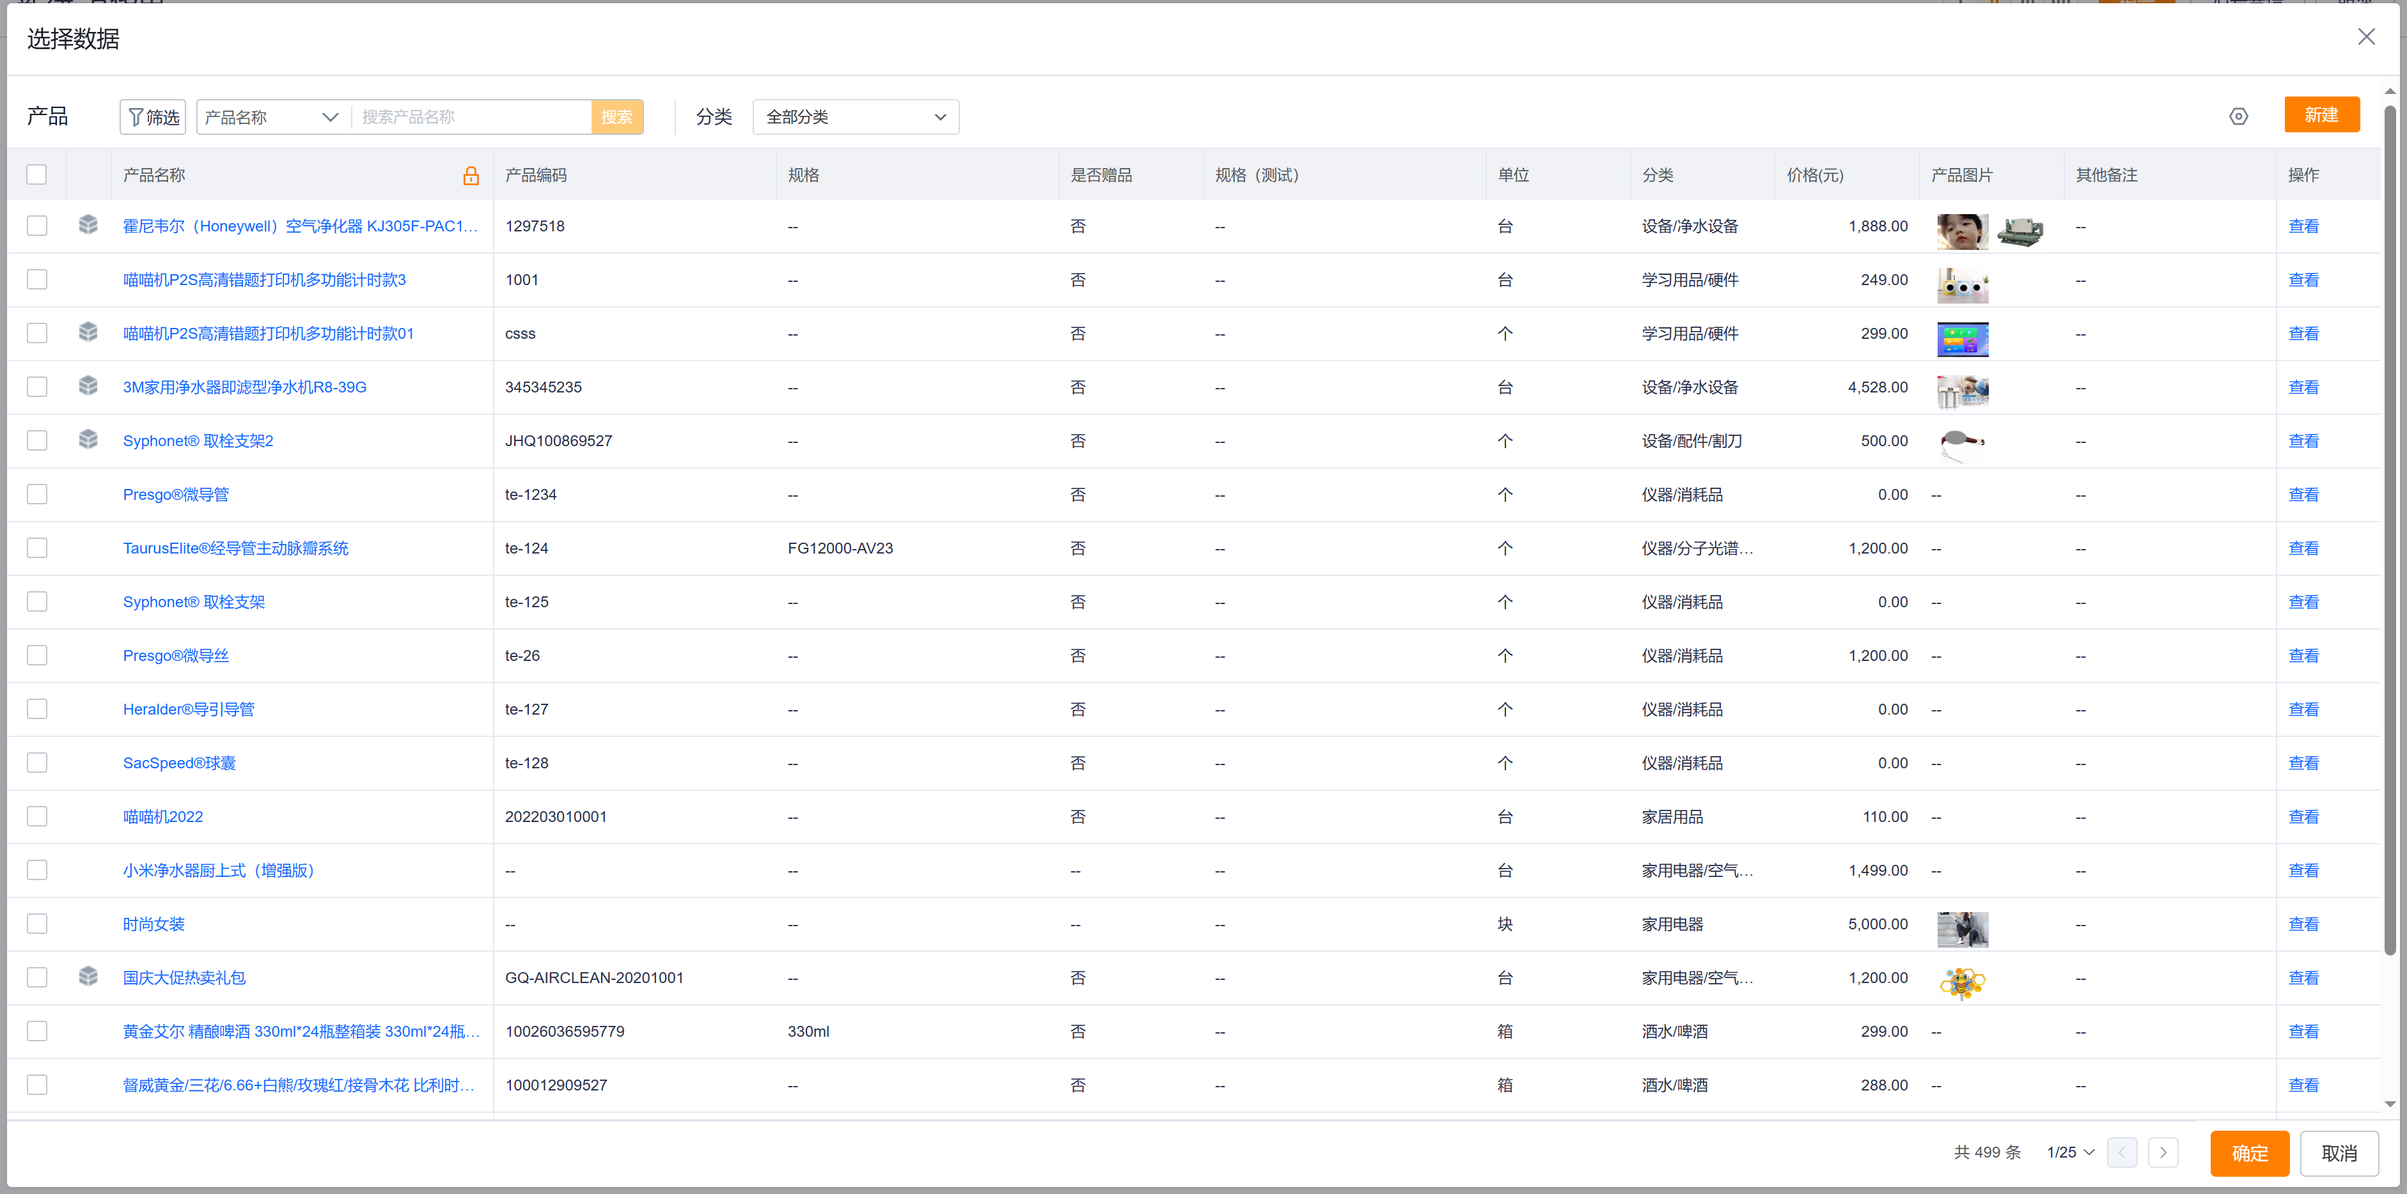Click the 产品编码 column header
The image size is (2407, 1194).
click(x=535, y=174)
